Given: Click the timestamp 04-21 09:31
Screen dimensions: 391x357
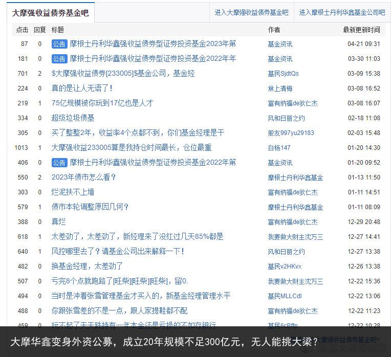Looking at the screenshot, I should point(364,44).
